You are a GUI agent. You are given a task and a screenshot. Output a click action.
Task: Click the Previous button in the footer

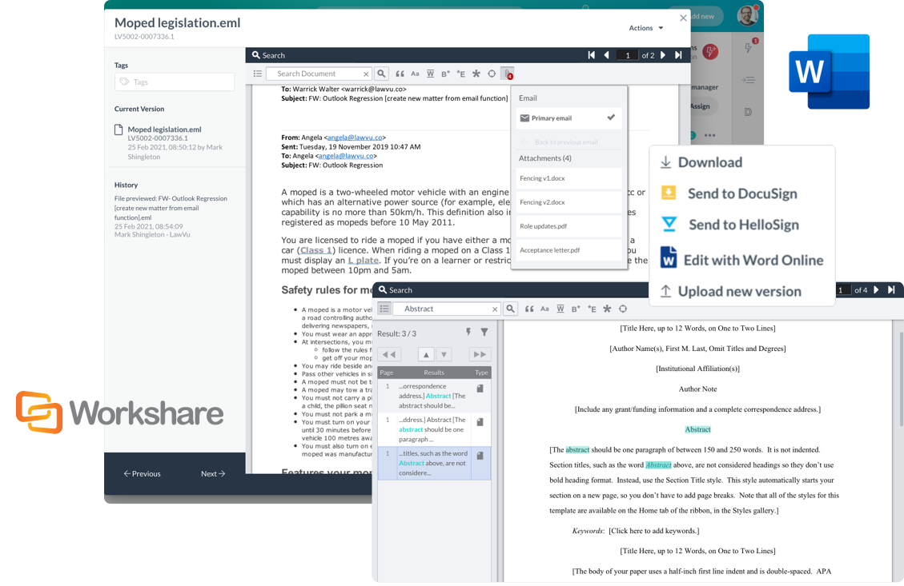click(142, 474)
